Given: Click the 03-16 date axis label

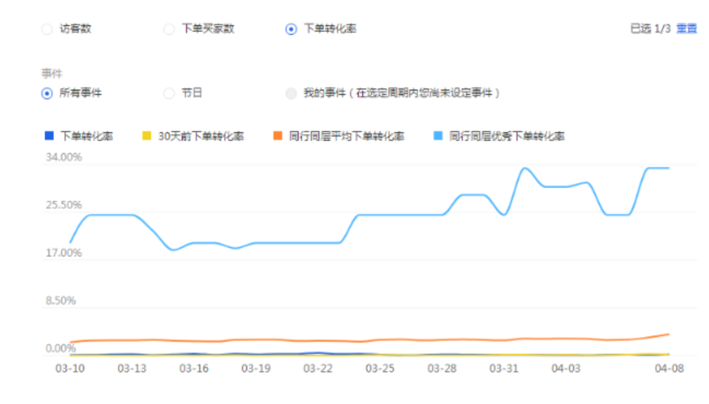Looking at the screenshot, I should [194, 369].
